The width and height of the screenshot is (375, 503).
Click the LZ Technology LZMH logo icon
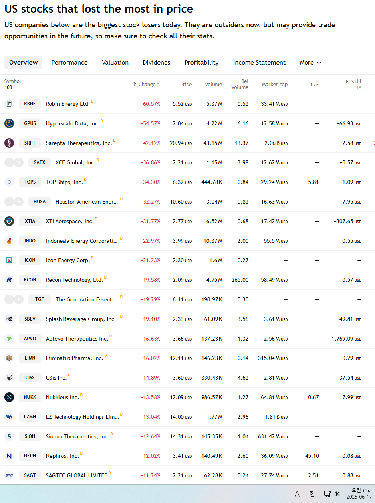pyautogui.click(x=9, y=417)
